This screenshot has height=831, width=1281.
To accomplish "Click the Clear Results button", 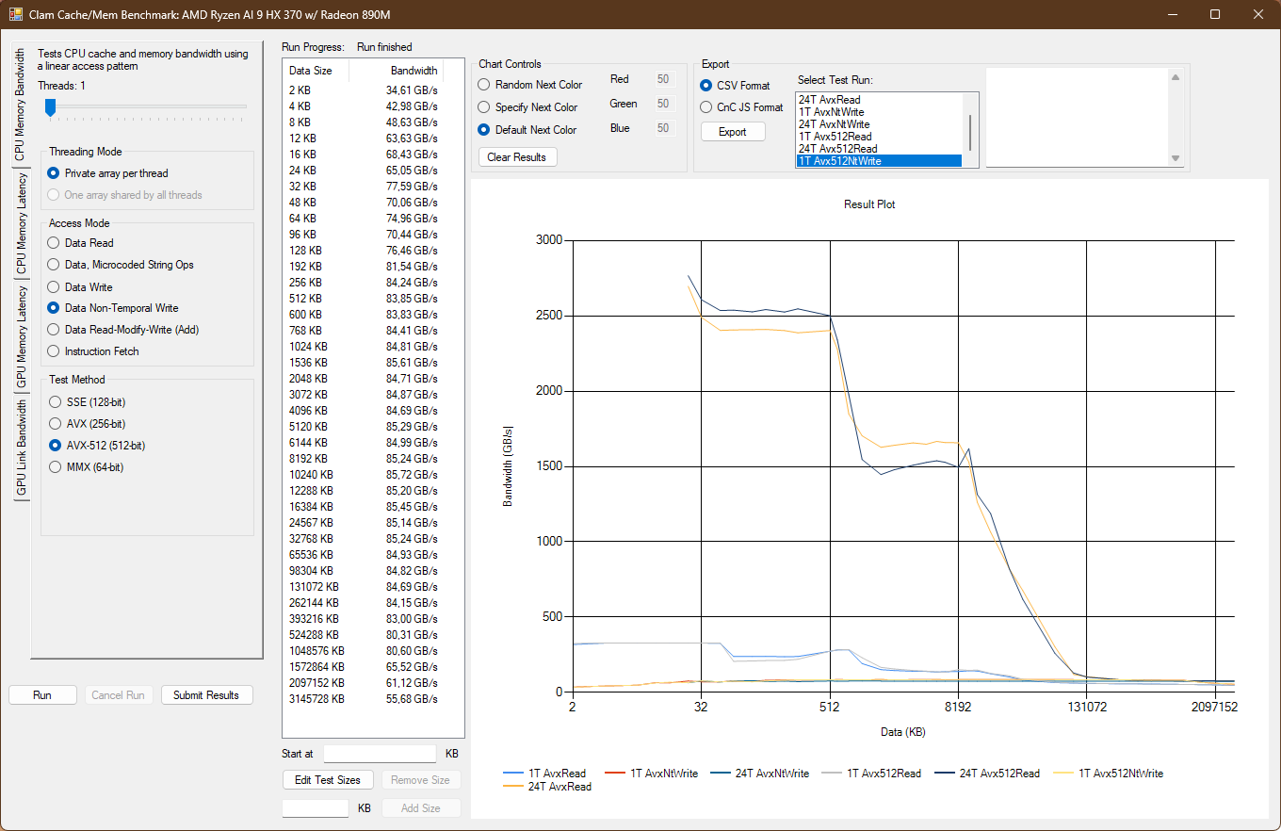I will (x=517, y=157).
